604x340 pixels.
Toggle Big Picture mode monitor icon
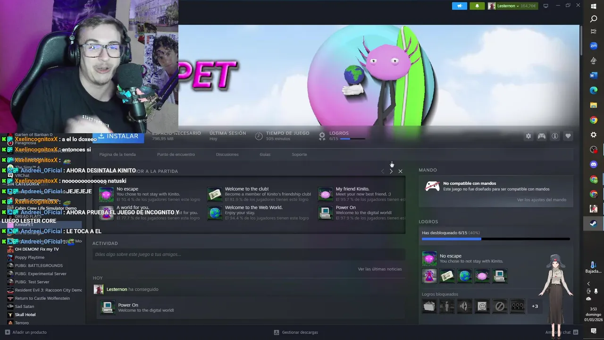[546, 6]
